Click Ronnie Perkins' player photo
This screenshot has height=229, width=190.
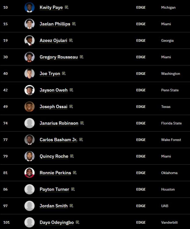pos(29,173)
